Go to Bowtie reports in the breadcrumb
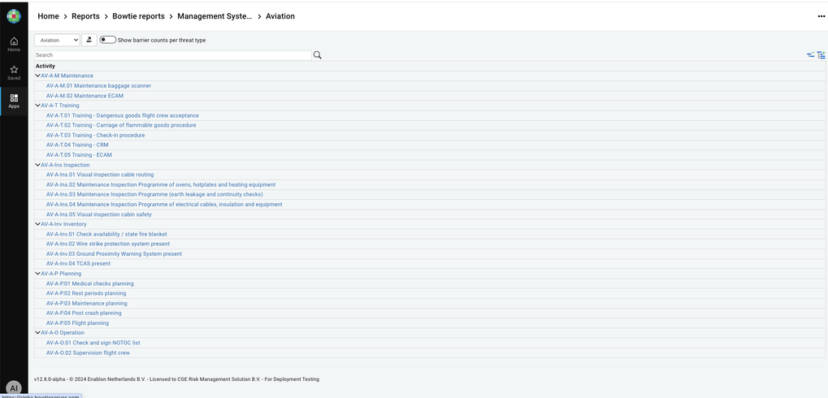828x398 pixels. pyautogui.click(x=138, y=16)
